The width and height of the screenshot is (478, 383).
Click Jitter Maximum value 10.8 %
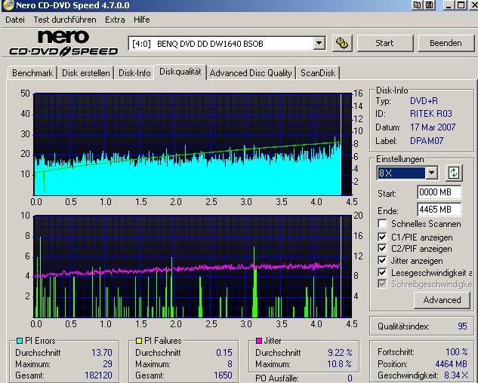(x=339, y=364)
